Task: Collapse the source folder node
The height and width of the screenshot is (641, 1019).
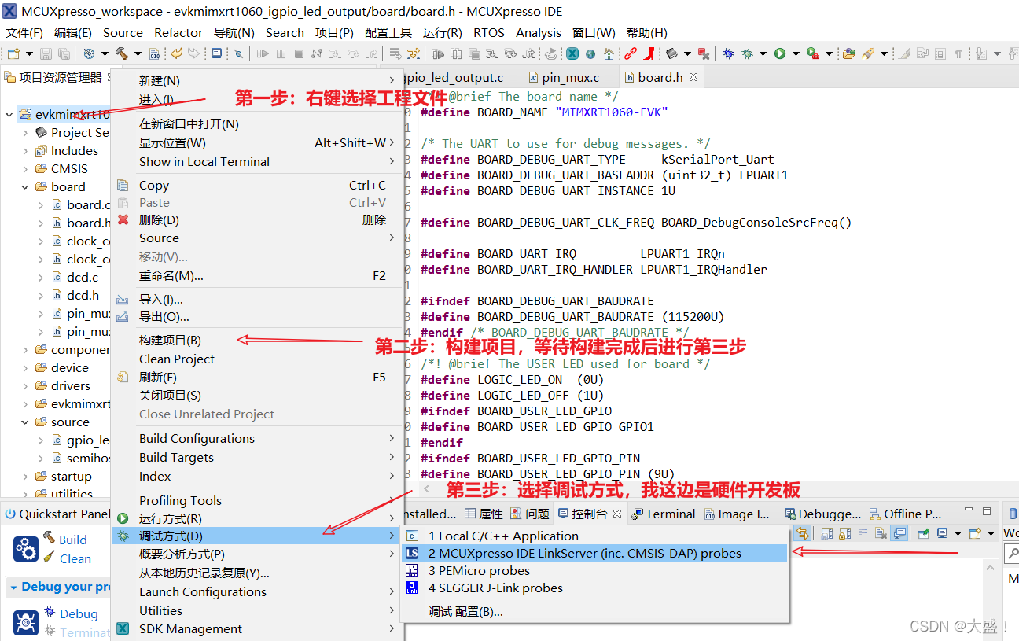Action: [x=25, y=422]
